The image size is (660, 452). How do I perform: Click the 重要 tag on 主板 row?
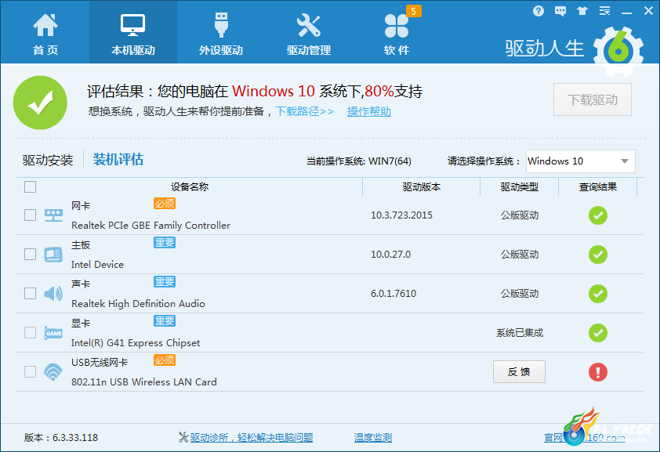point(165,243)
